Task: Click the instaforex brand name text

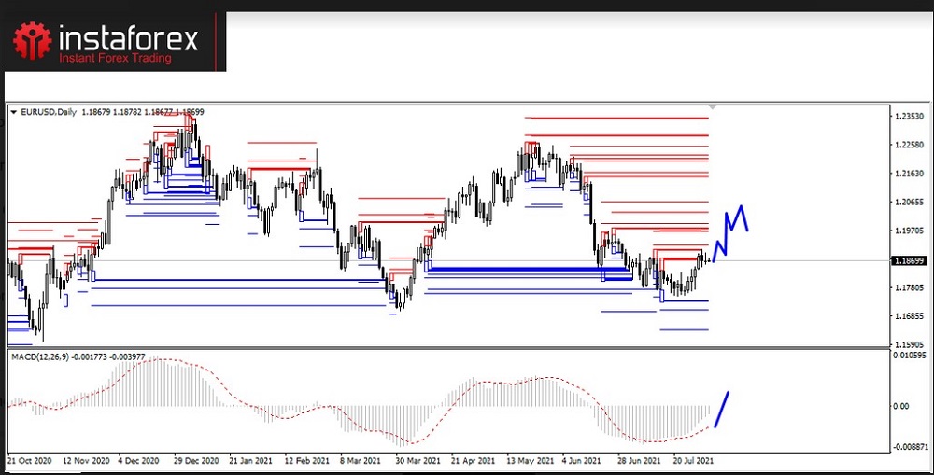Action: (129, 39)
